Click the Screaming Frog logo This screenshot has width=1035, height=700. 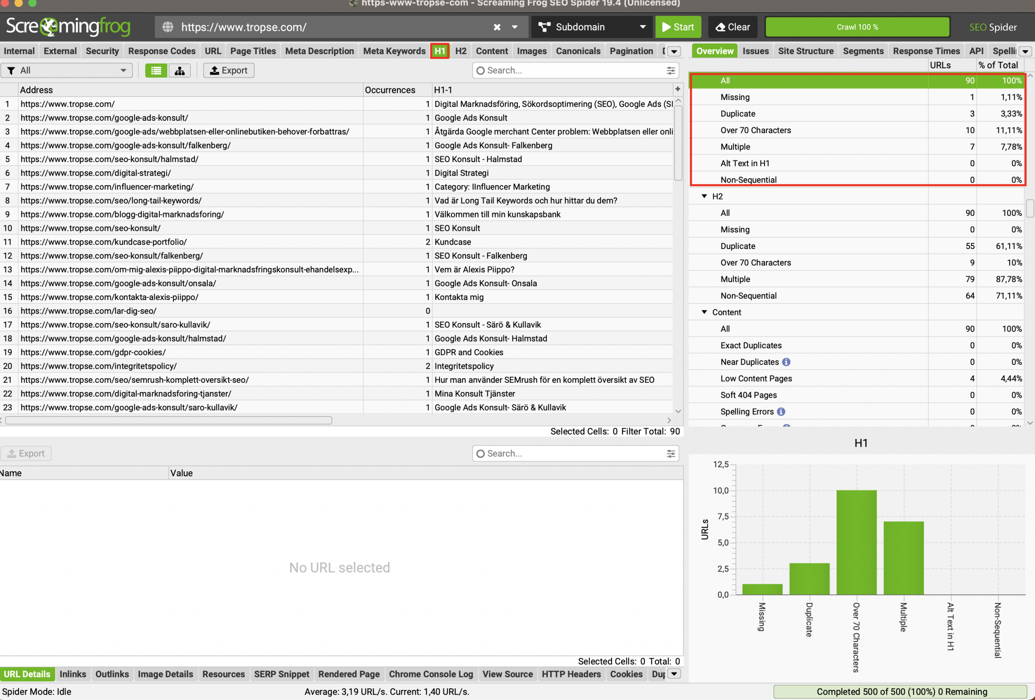click(68, 27)
